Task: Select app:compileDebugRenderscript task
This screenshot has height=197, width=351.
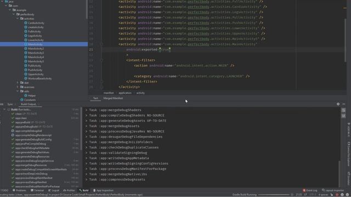Action: [33, 135]
